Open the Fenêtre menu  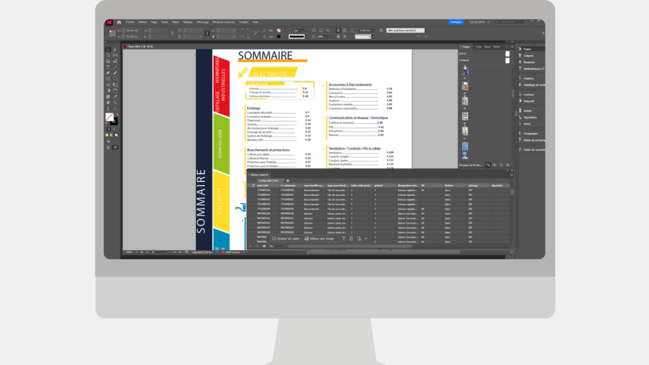244,22
